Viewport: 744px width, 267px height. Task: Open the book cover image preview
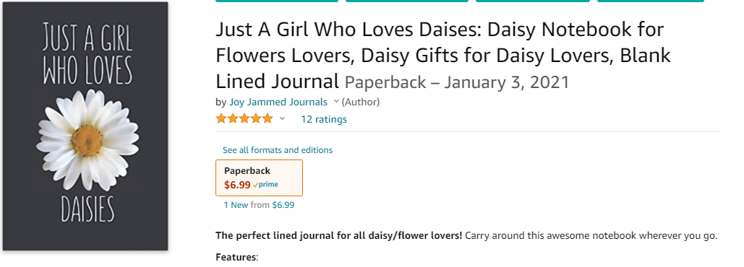pyautogui.click(x=85, y=126)
